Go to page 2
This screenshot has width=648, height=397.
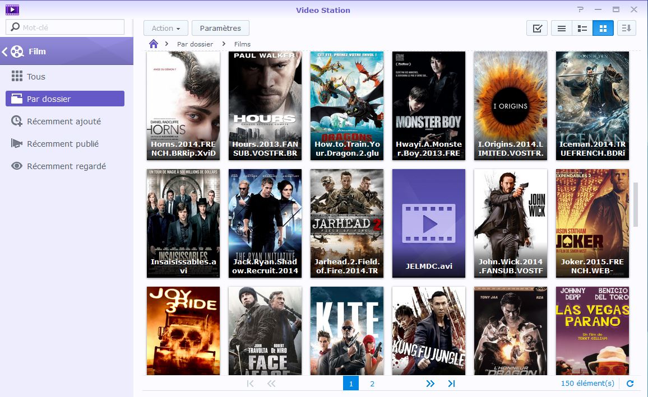[372, 384]
